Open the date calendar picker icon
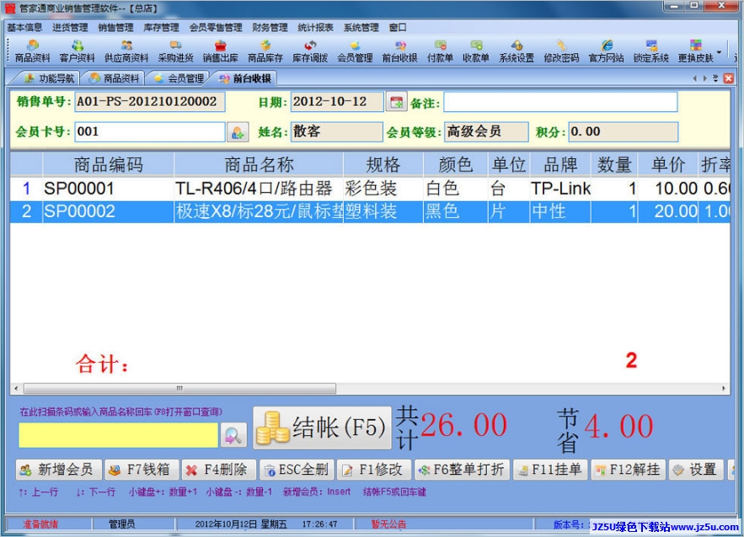Viewport: 744px width, 537px height. click(396, 103)
